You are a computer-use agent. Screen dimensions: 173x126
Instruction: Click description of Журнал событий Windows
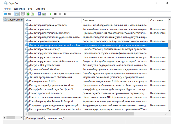[115, 69]
